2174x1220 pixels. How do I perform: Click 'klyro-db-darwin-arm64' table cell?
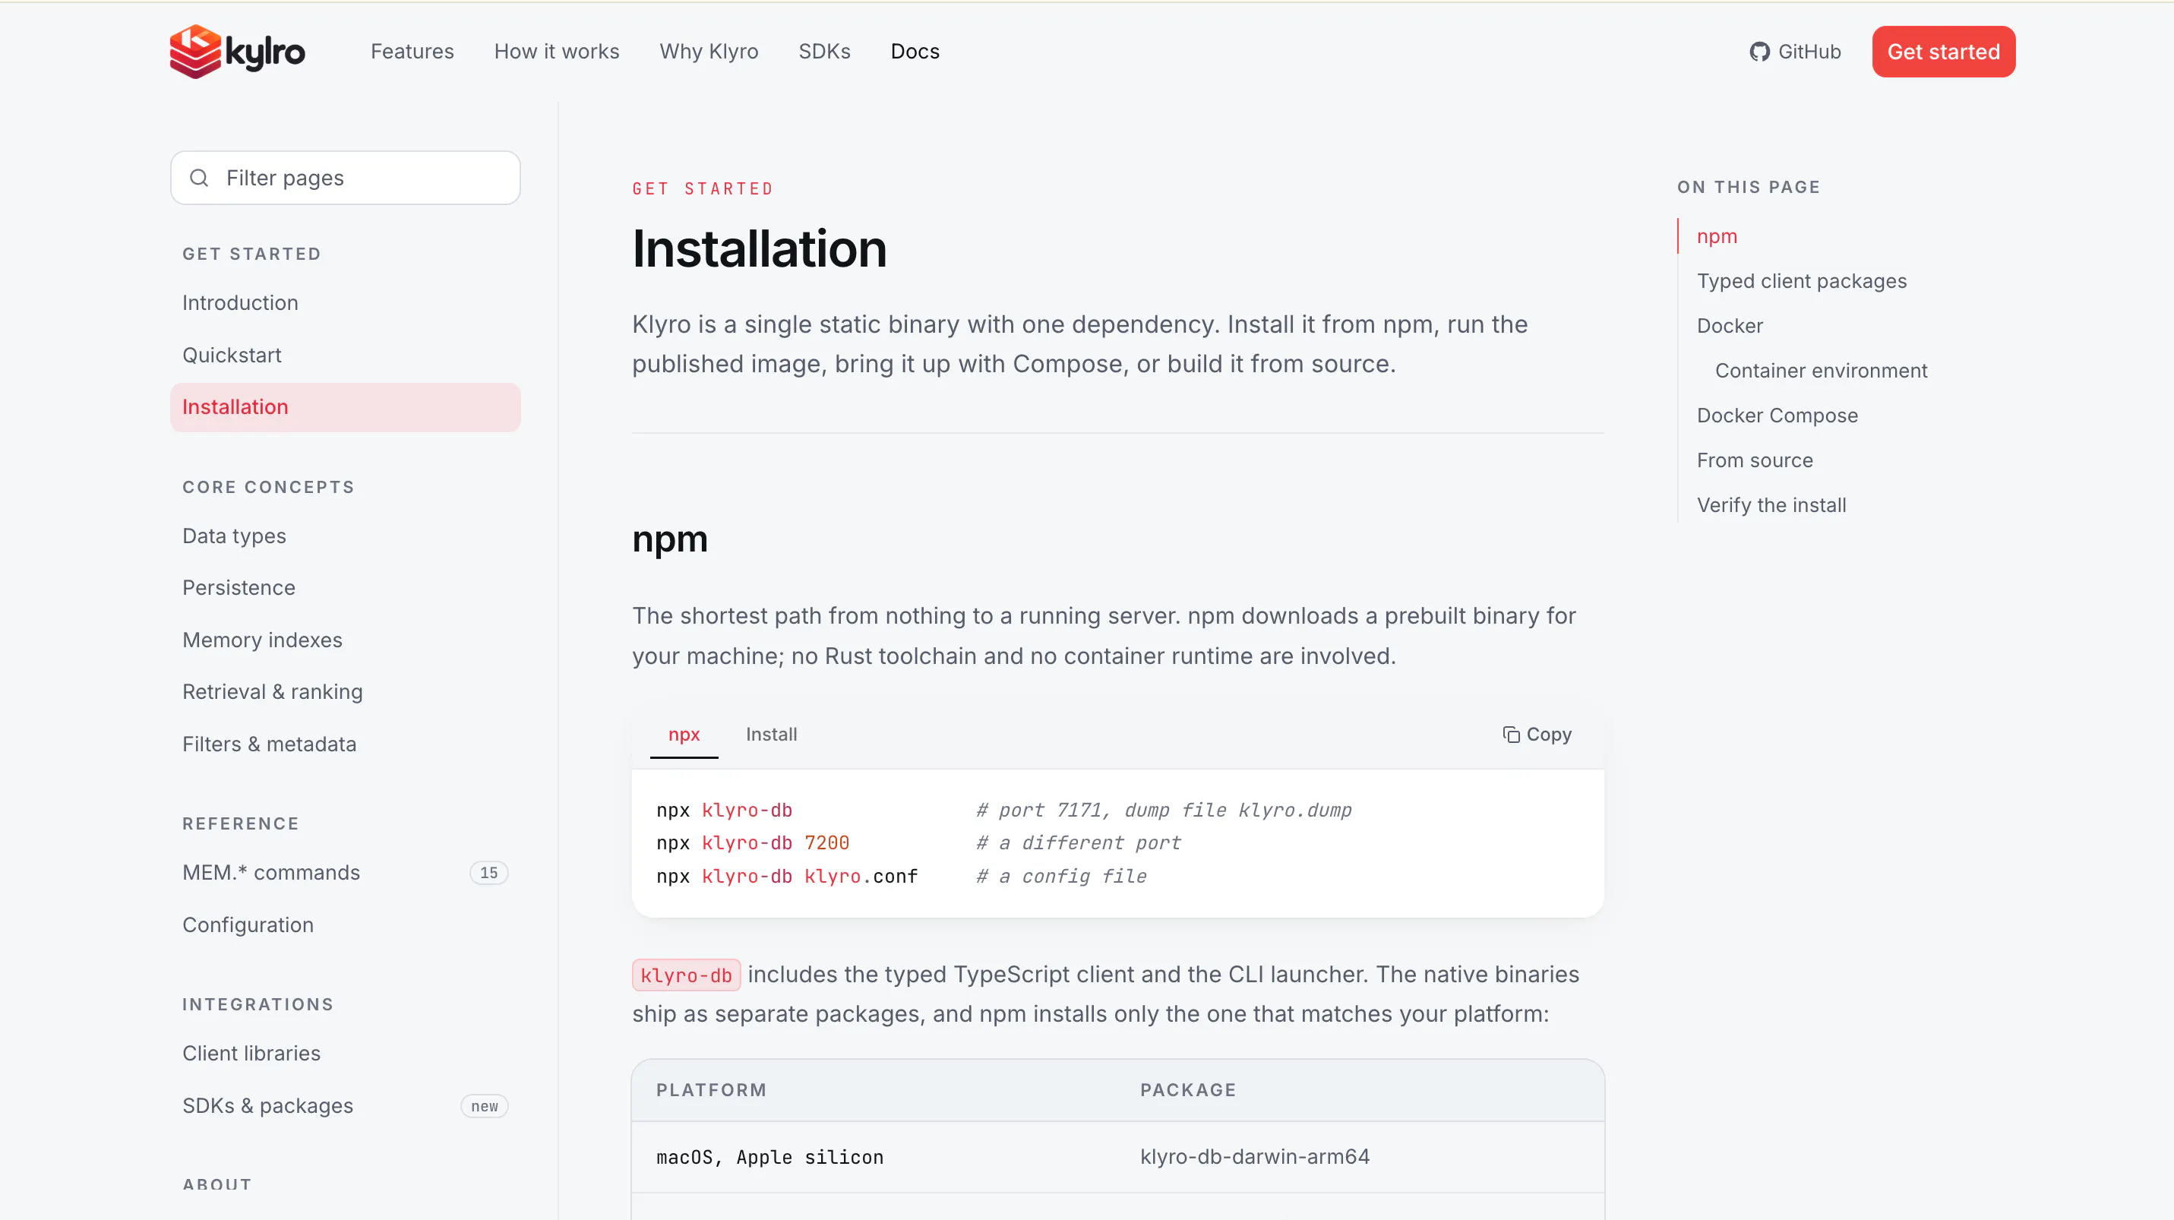tap(1254, 1157)
